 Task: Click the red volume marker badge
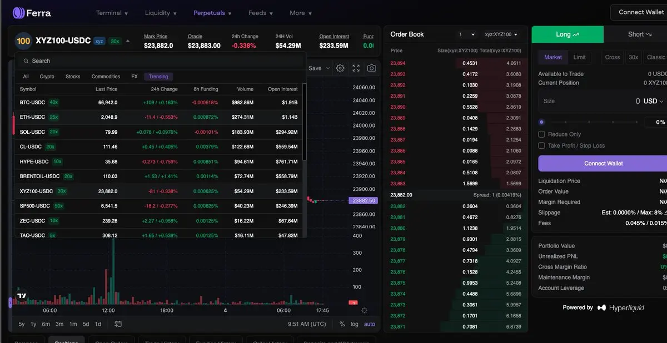coord(352,302)
